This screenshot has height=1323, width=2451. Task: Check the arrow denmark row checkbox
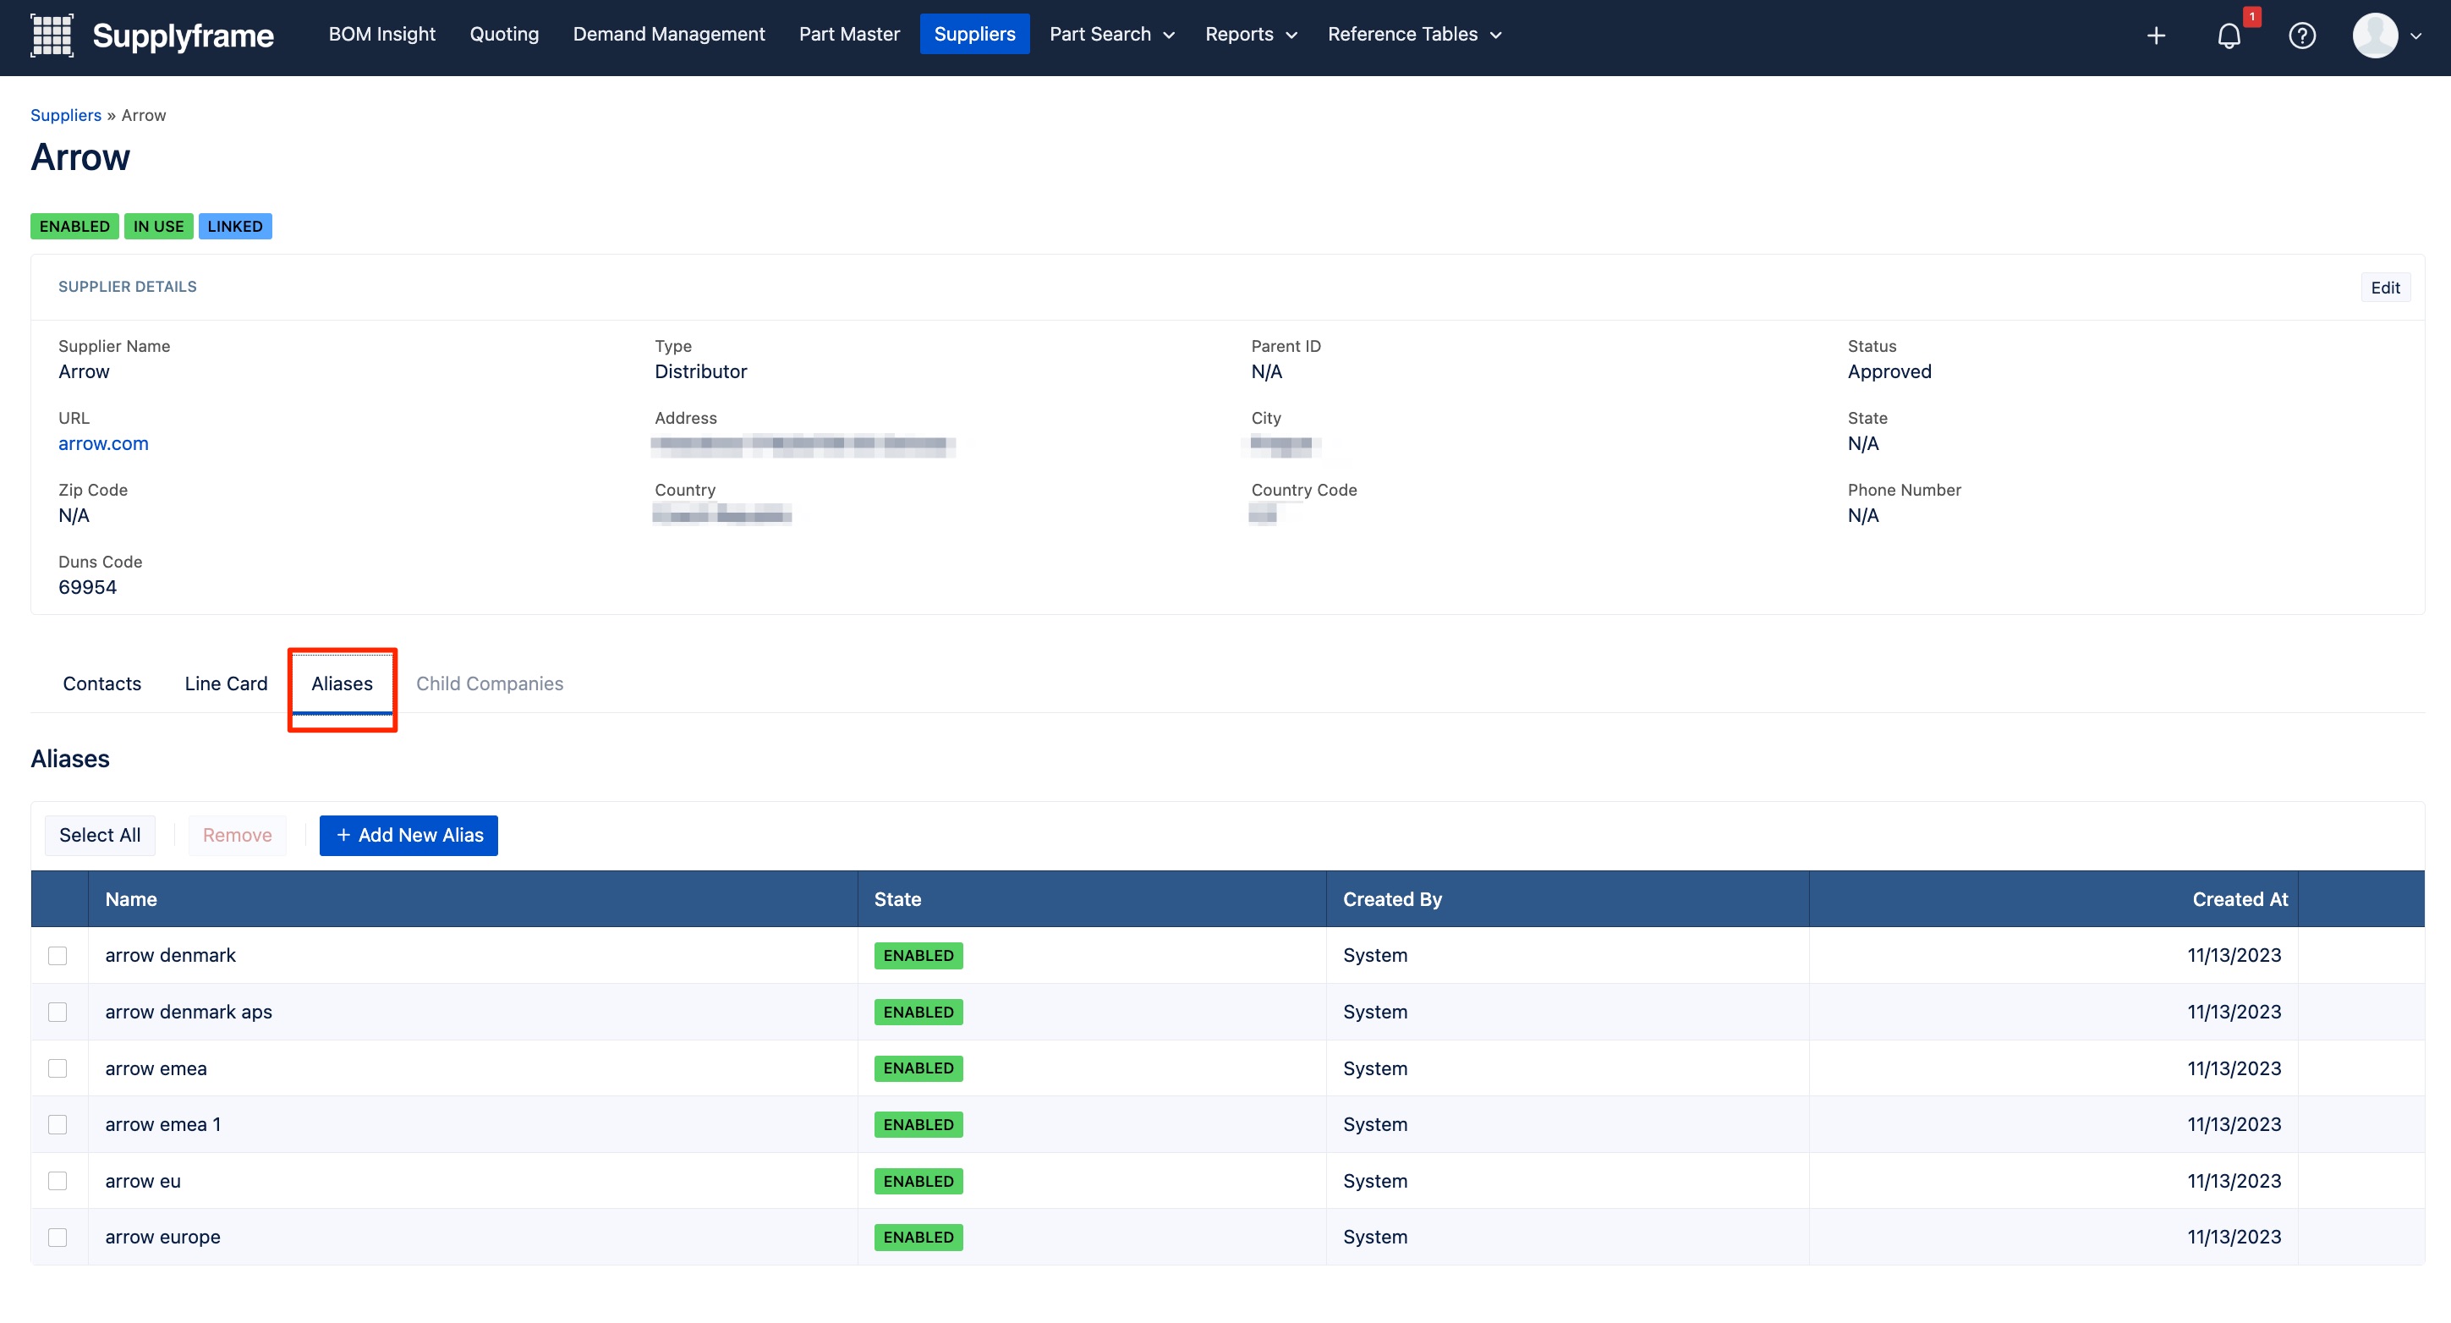tap(58, 956)
